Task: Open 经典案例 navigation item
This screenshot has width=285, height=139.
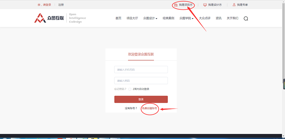Action: (168, 18)
